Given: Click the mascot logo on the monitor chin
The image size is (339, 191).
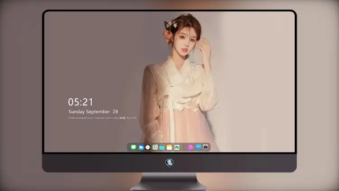Looking at the screenshot, I should pos(169,162).
